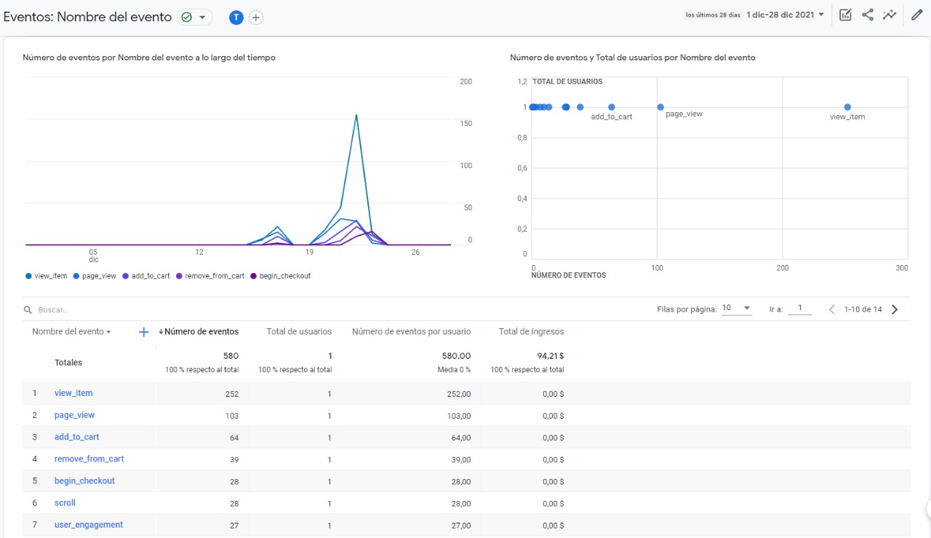Open the page_view event link
This screenshot has width=931, height=538.
(x=74, y=415)
